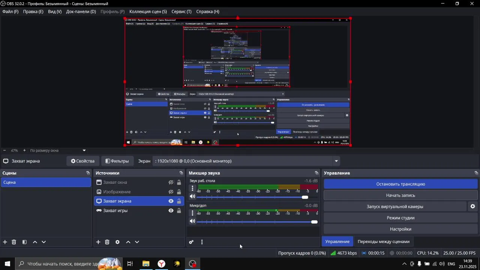Show hidden system tray icons chevron

[x=404, y=264]
